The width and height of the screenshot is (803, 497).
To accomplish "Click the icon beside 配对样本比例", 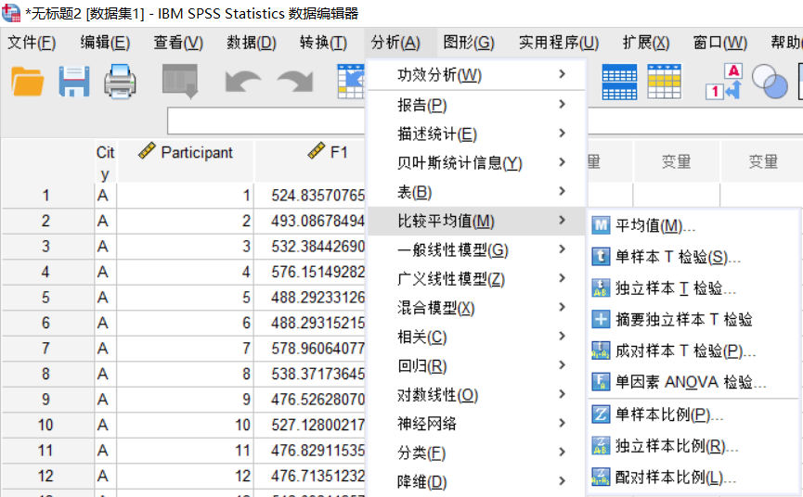I will tap(601, 477).
